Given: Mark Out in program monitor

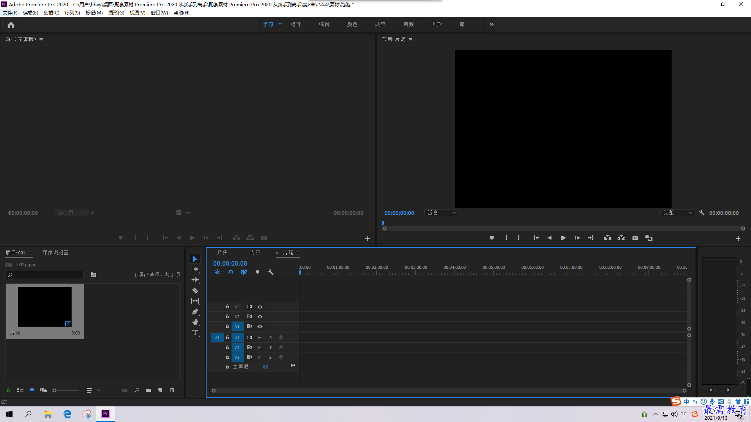Looking at the screenshot, I should [519, 238].
